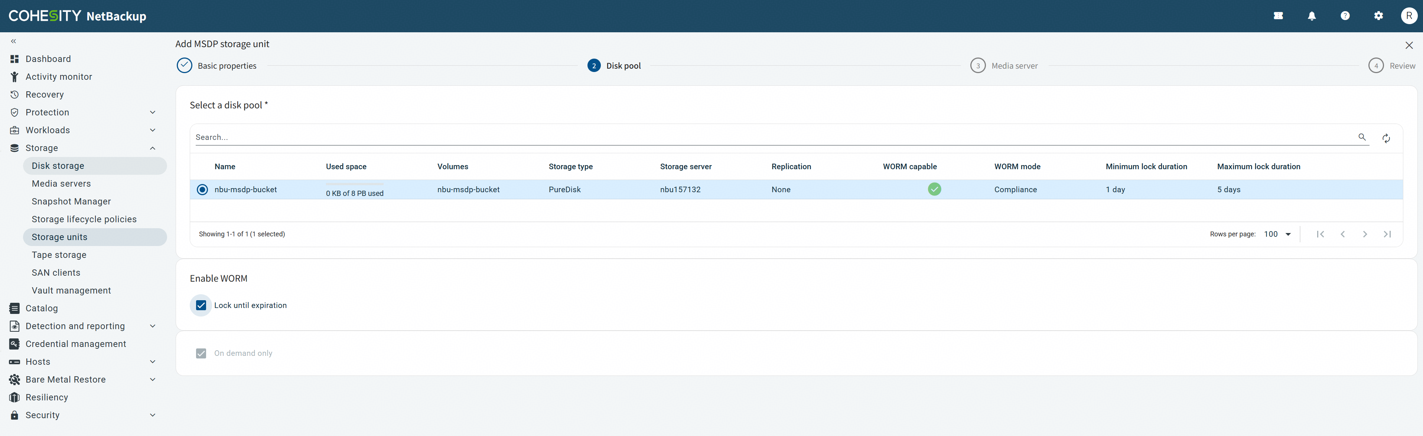Click Cohesity NetBackup logo
1423x436 pixels.
coord(77,16)
